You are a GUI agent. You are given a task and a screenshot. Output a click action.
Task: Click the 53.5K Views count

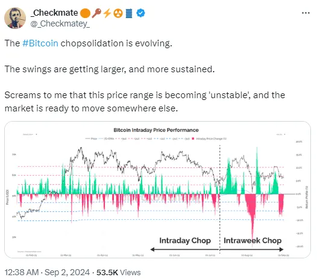(119, 272)
